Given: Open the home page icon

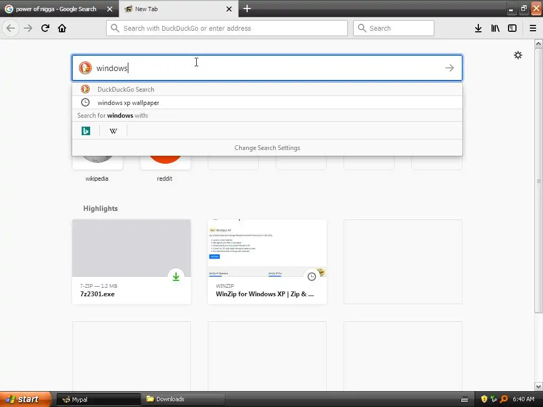Looking at the screenshot, I should point(62,28).
